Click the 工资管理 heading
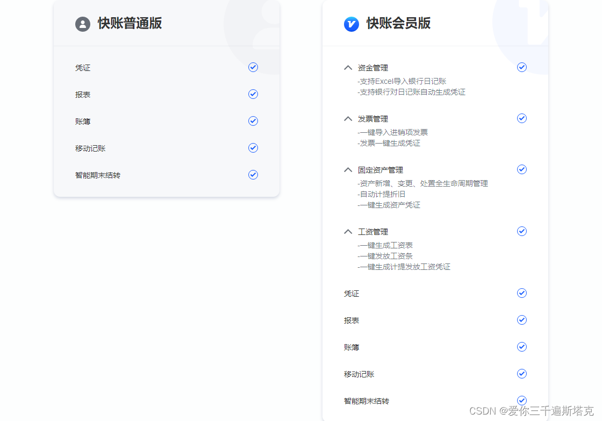602x421 pixels. (373, 232)
